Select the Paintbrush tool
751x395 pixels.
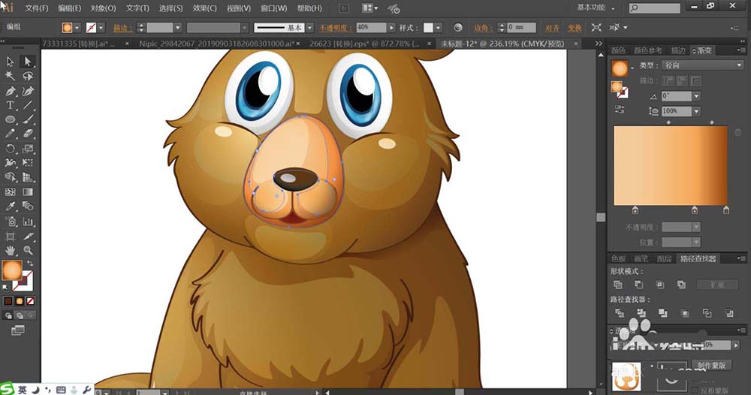[x=28, y=119]
